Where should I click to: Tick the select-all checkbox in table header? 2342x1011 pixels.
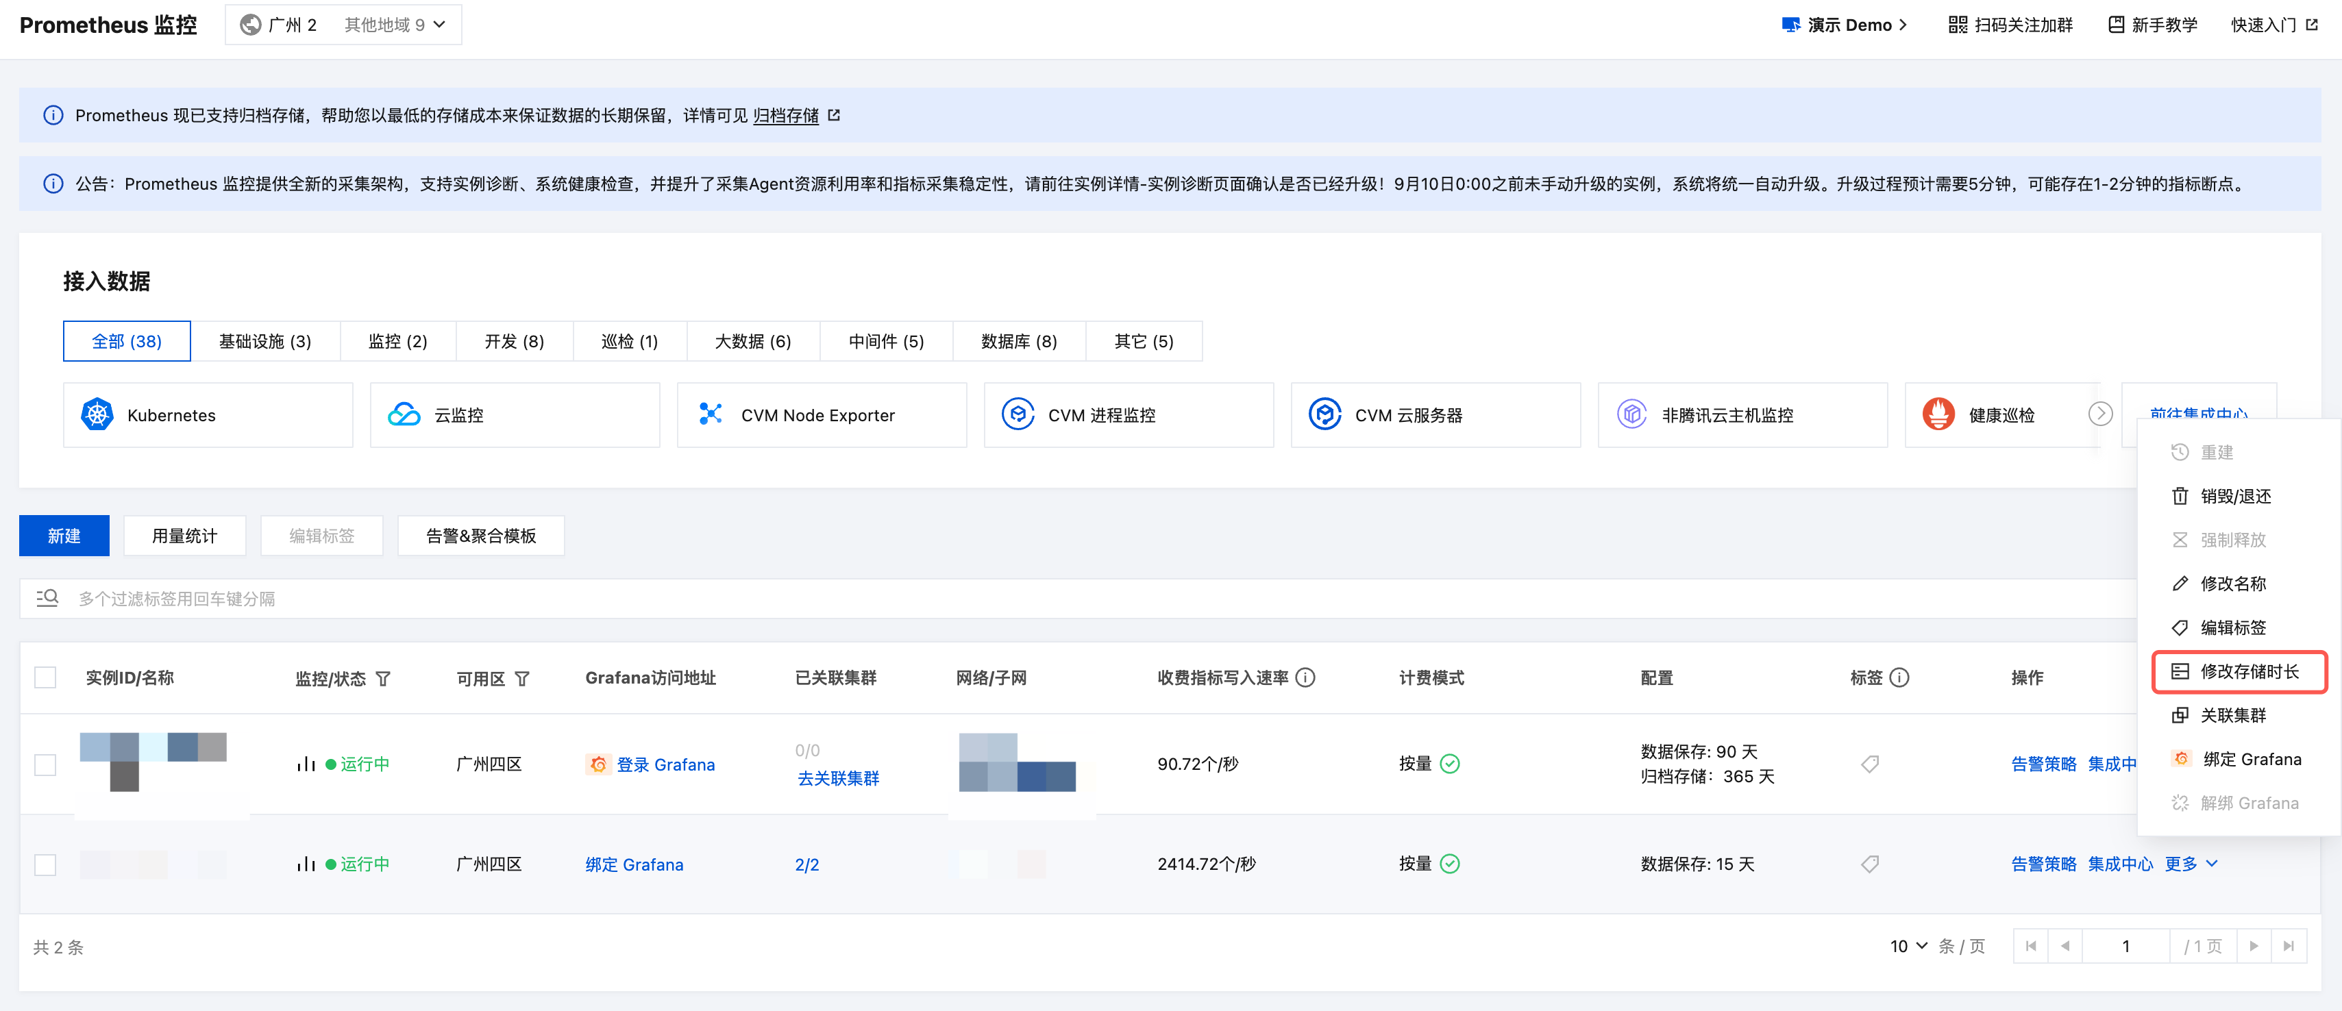click(45, 677)
